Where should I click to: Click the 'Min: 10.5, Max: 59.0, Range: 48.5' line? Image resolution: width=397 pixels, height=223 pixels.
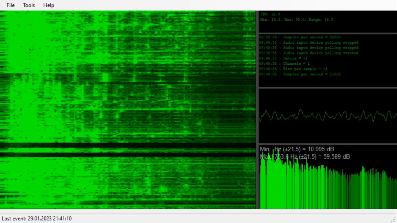point(297,20)
